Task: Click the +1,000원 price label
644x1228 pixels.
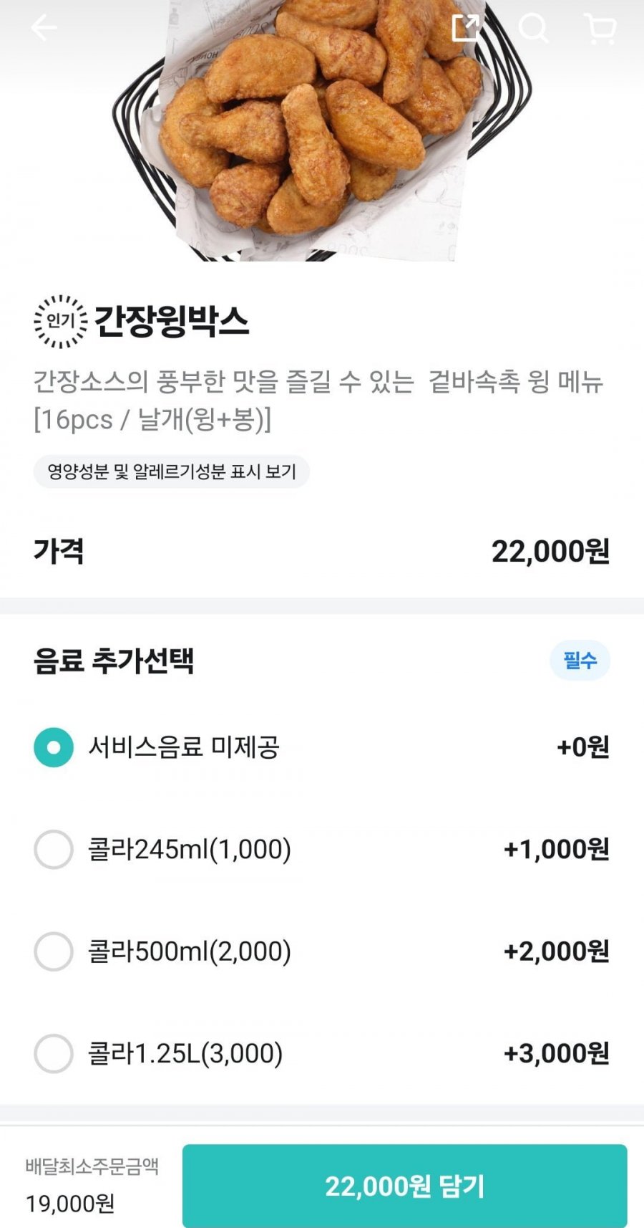Action: coord(557,849)
